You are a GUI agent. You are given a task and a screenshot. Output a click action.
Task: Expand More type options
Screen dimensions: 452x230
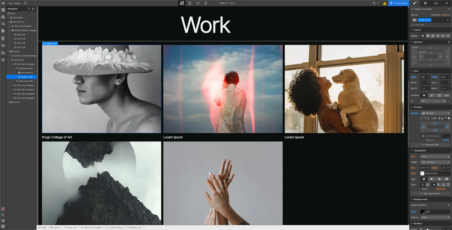[431, 194]
